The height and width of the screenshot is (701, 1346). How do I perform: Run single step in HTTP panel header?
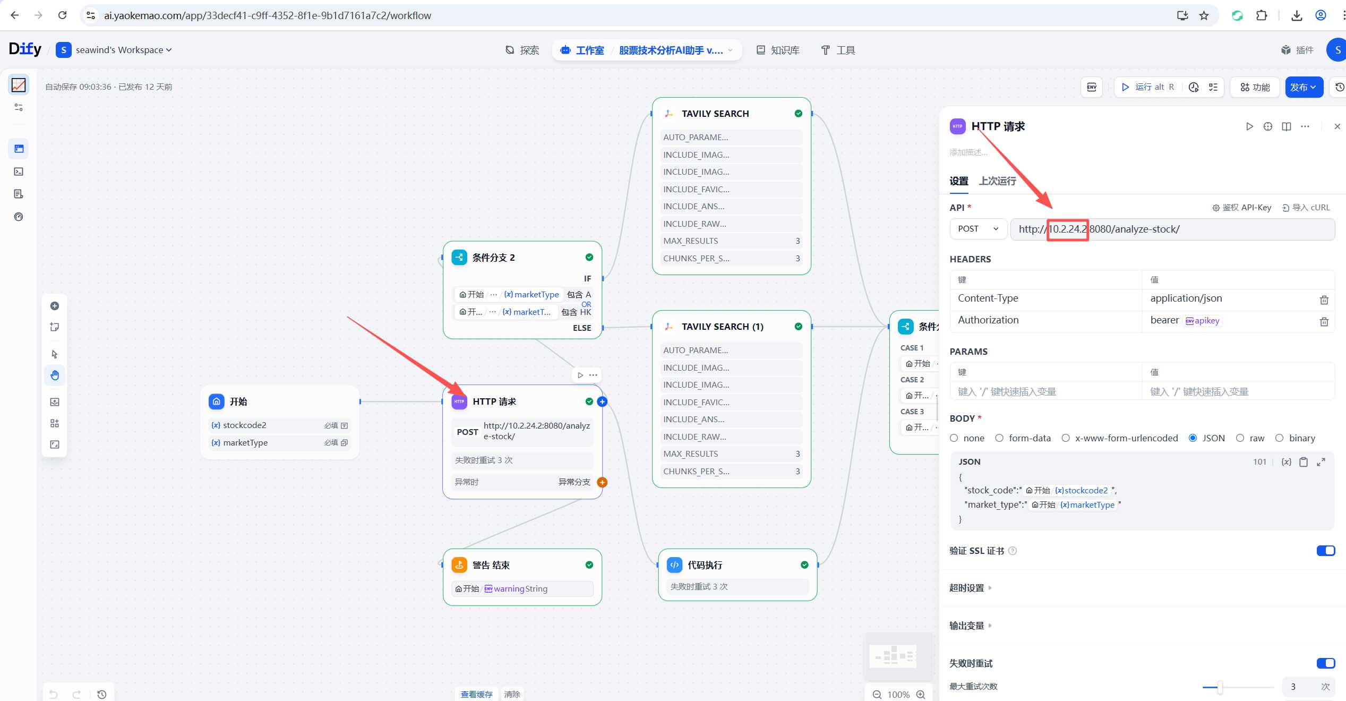[1249, 126]
